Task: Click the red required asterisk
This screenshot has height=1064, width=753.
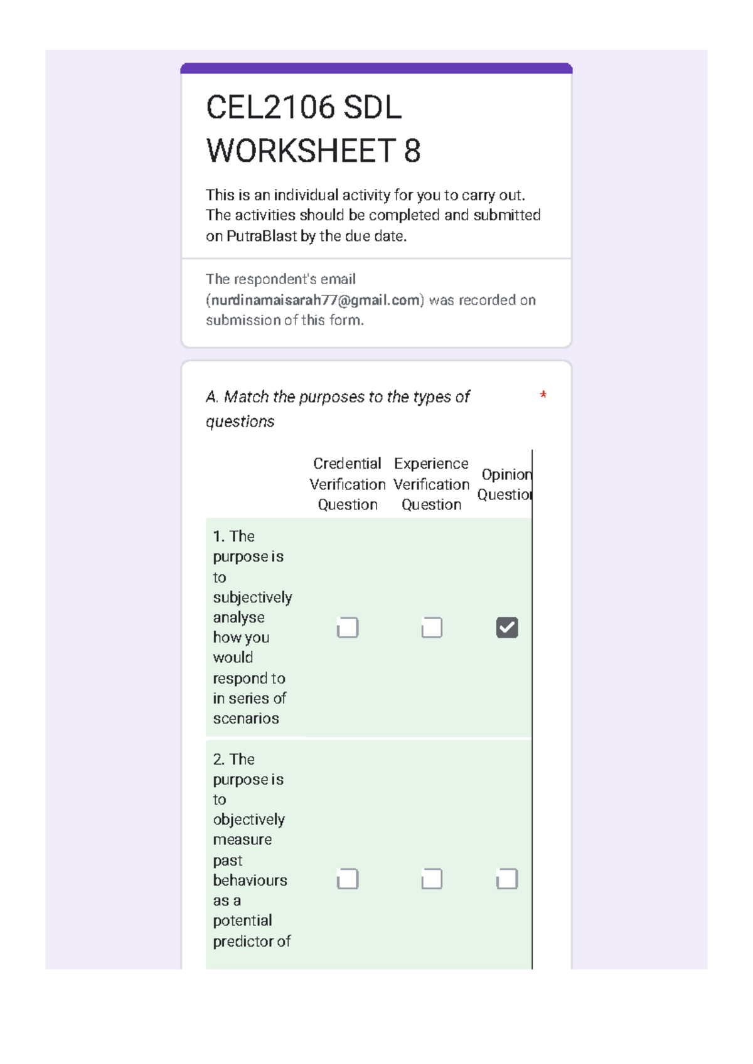Action: (543, 396)
